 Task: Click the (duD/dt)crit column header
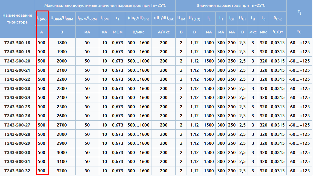138,19
